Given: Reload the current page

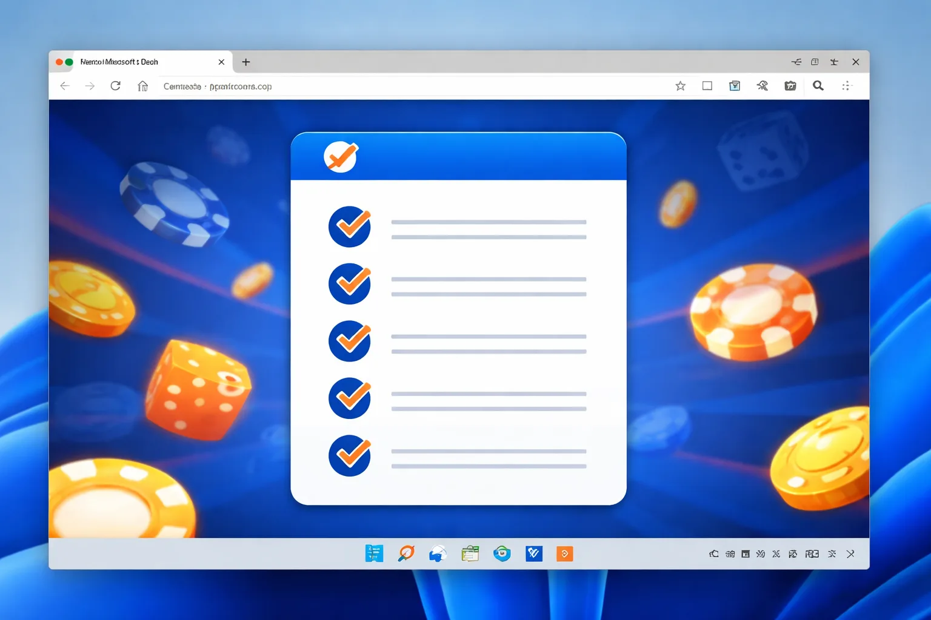Looking at the screenshot, I should [115, 86].
